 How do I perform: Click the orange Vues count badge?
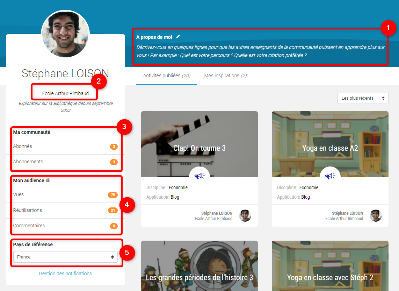click(113, 195)
